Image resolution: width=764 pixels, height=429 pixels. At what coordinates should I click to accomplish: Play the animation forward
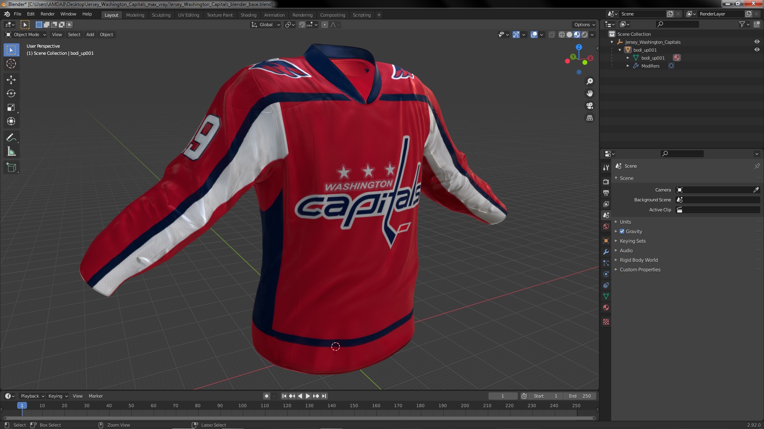[308, 396]
